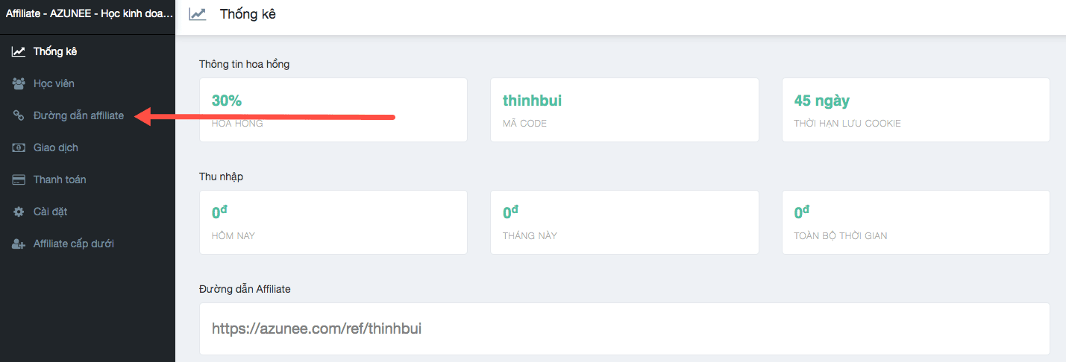
Task: Click the Tháng này income card
Action: (x=624, y=222)
